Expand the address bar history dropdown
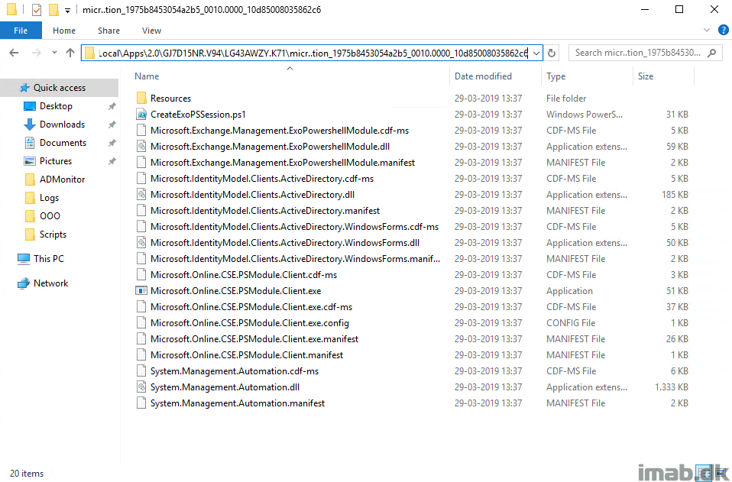The height and width of the screenshot is (482, 732). [x=536, y=53]
